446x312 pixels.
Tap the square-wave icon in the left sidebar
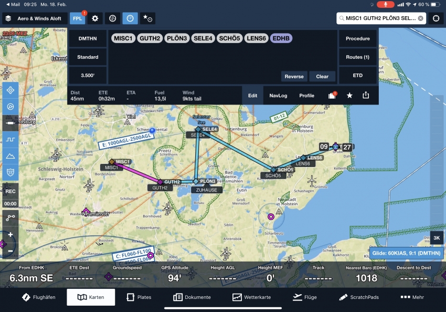pyautogui.click(x=10, y=140)
